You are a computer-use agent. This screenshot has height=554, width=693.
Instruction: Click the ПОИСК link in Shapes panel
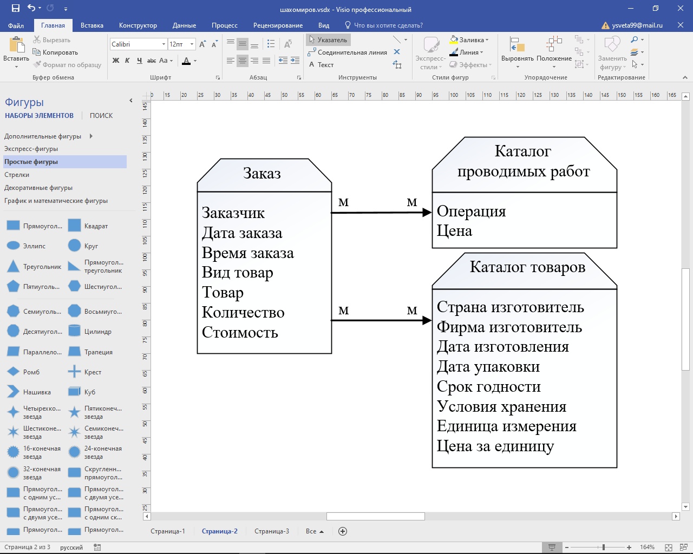[x=101, y=116]
